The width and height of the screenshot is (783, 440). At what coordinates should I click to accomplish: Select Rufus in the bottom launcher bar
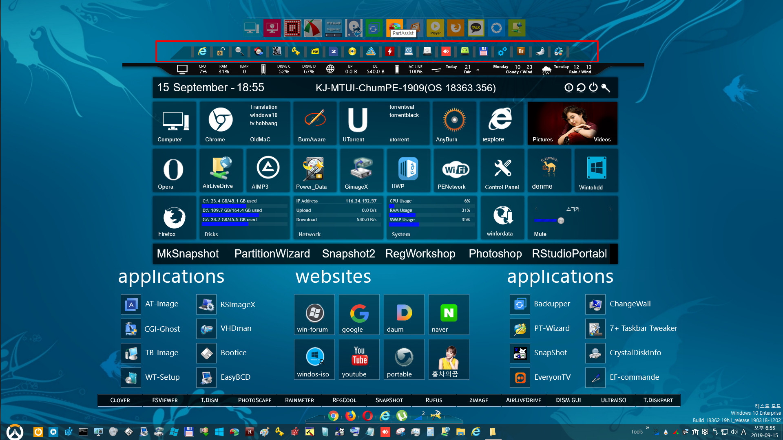click(x=434, y=400)
